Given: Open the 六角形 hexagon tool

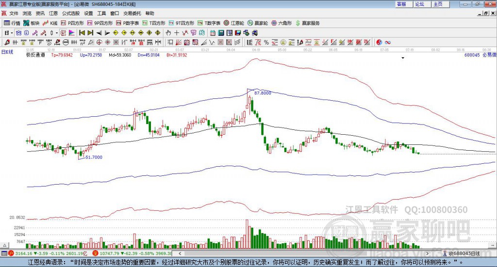Looking at the screenshot, I should [x=282, y=23].
